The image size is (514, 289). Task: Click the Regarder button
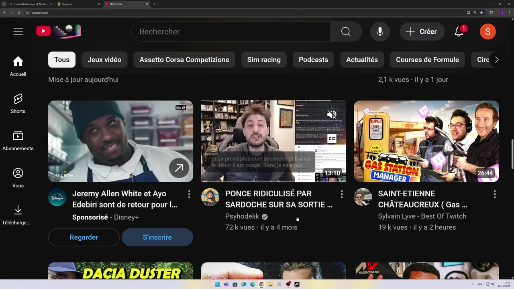pyautogui.click(x=84, y=237)
